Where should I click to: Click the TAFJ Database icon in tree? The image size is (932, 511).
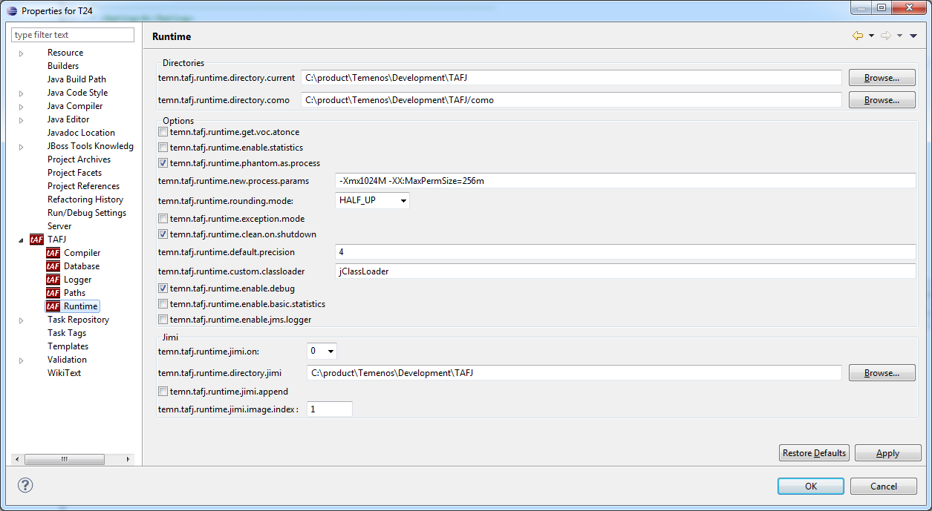53,266
